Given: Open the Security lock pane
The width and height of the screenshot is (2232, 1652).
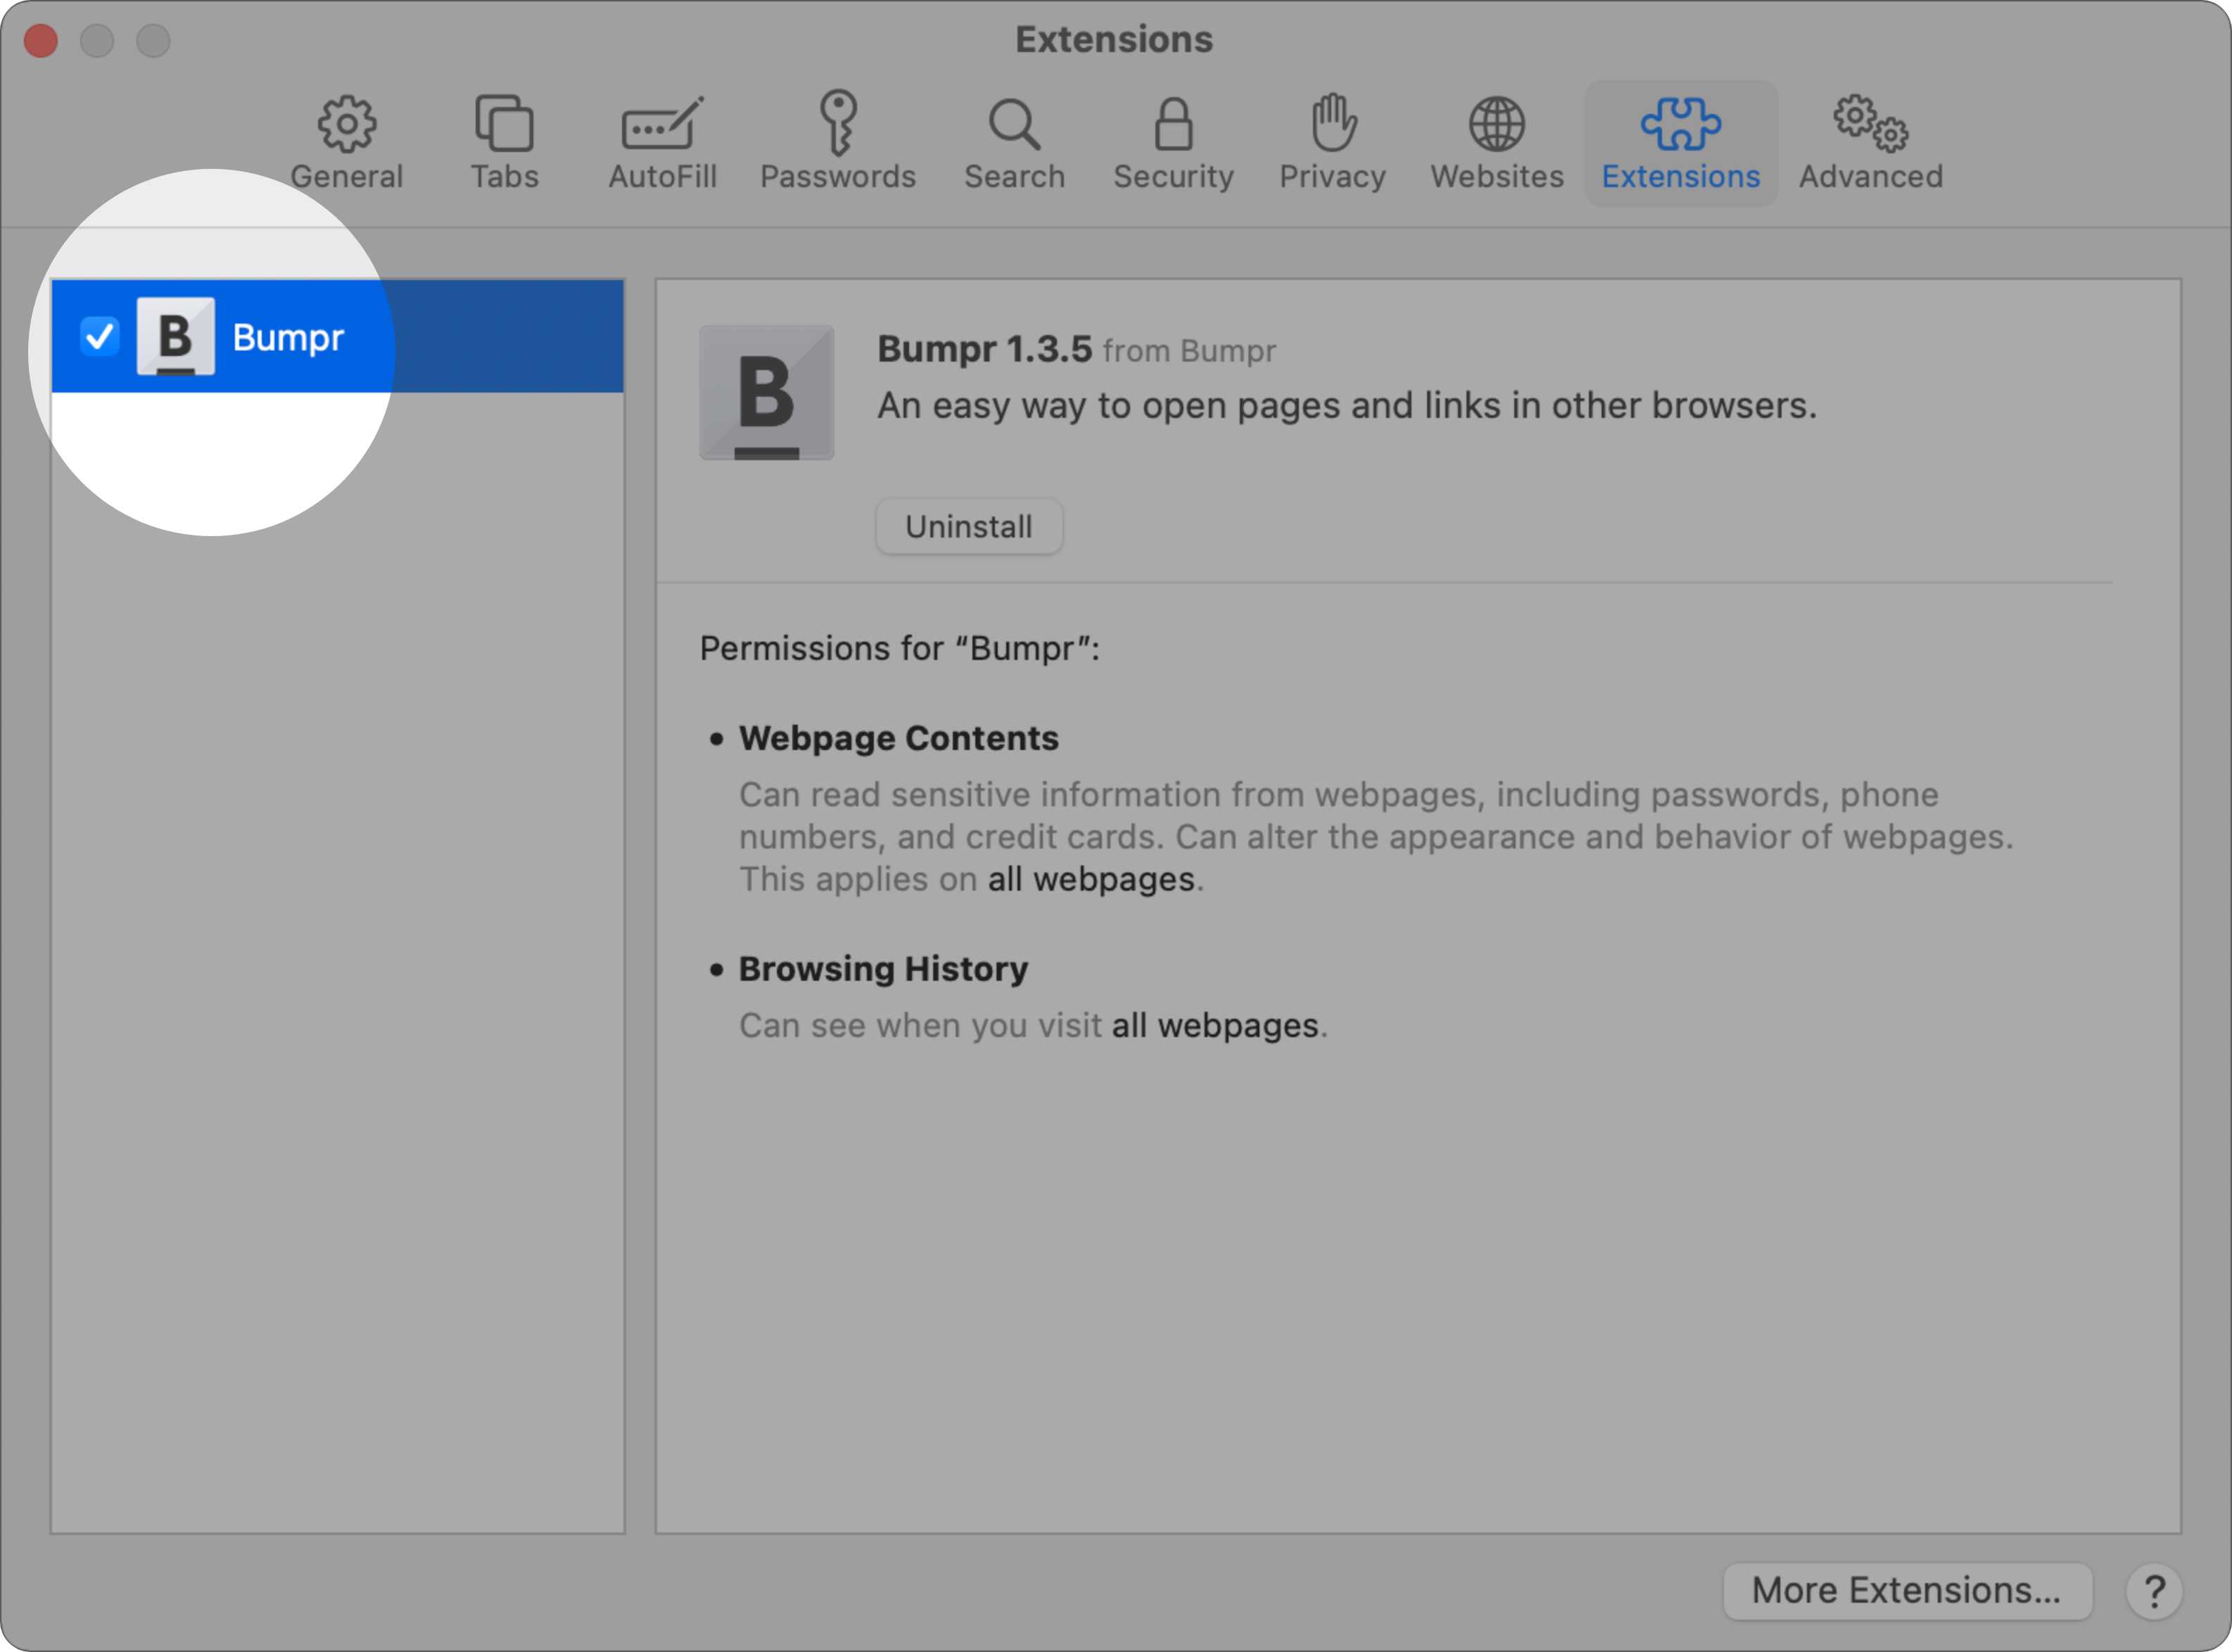Looking at the screenshot, I should tap(1173, 143).
